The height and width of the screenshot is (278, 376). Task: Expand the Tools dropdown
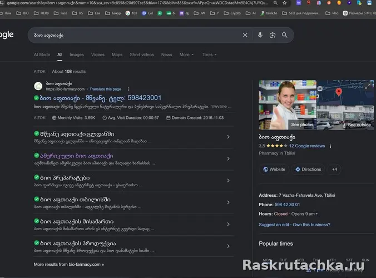(209, 54)
